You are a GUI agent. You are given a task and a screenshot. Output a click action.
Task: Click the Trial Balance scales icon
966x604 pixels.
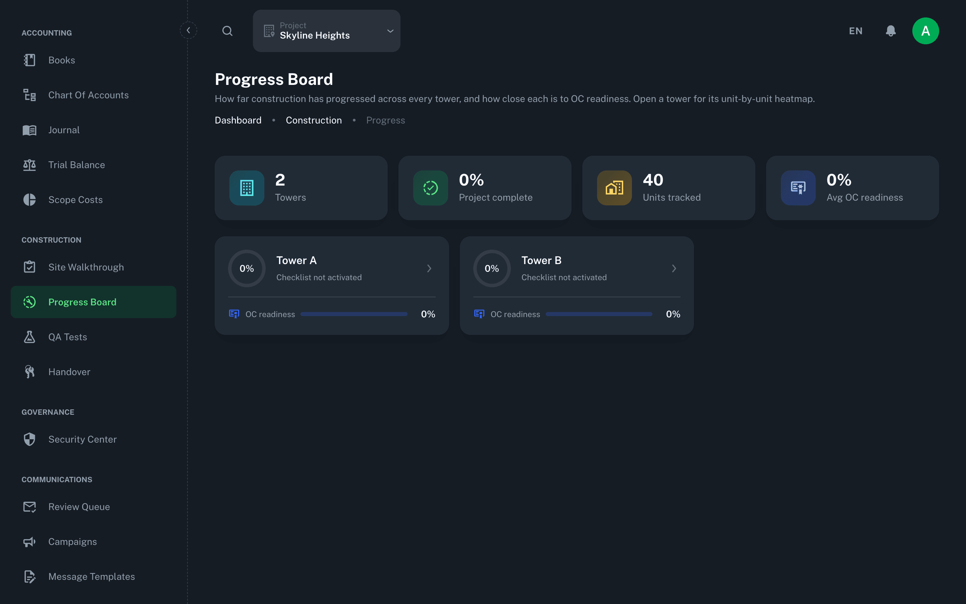pos(30,165)
